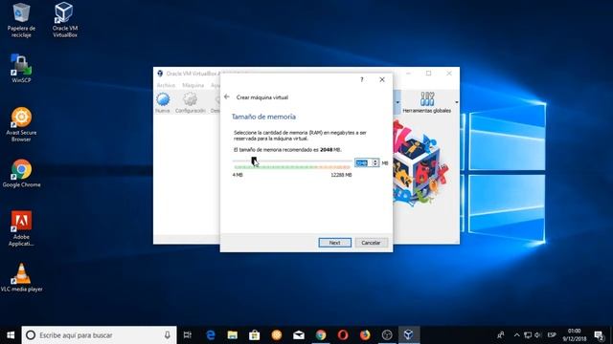
Task: Open Task View on taskbar
Action: coord(188,335)
